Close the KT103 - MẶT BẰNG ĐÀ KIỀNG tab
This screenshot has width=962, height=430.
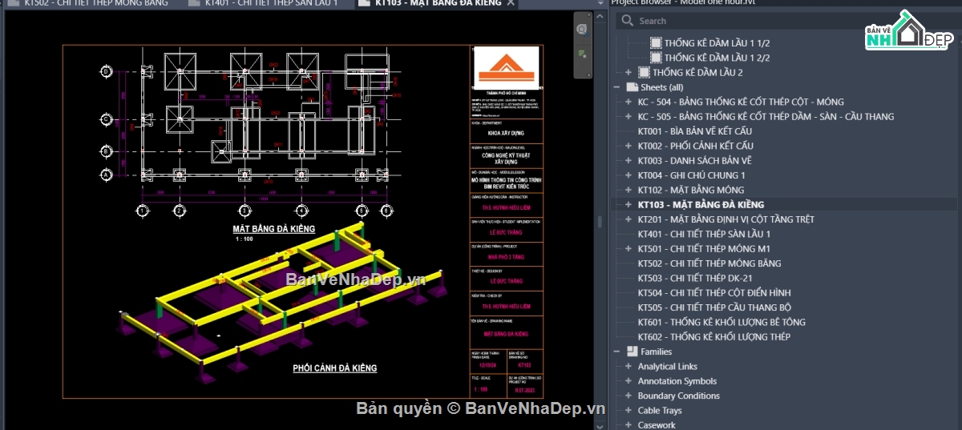[x=511, y=3]
